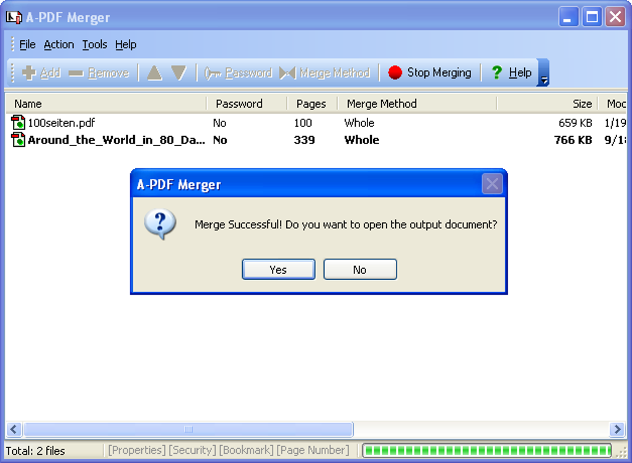Image resolution: width=632 pixels, height=463 pixels.
Task: Close the A-PDF Merger dialog box
Action: point(492,184)
